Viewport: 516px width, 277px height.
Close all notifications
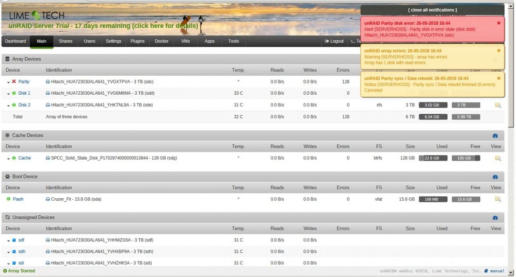[432, 10]
